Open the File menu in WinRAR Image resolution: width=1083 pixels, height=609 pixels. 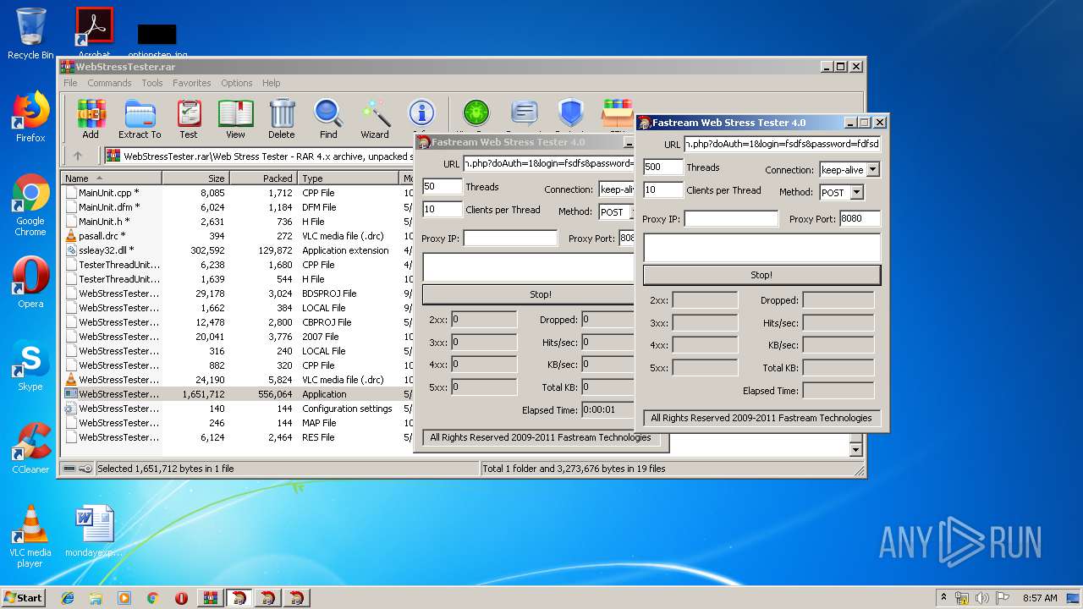click(x=70, y=83)
